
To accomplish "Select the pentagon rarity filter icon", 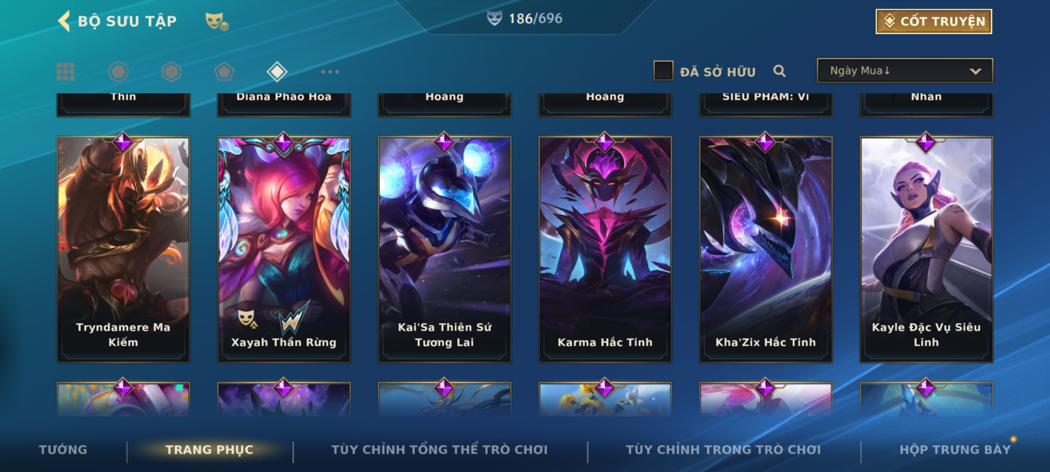I will click(x=224, y=72).
